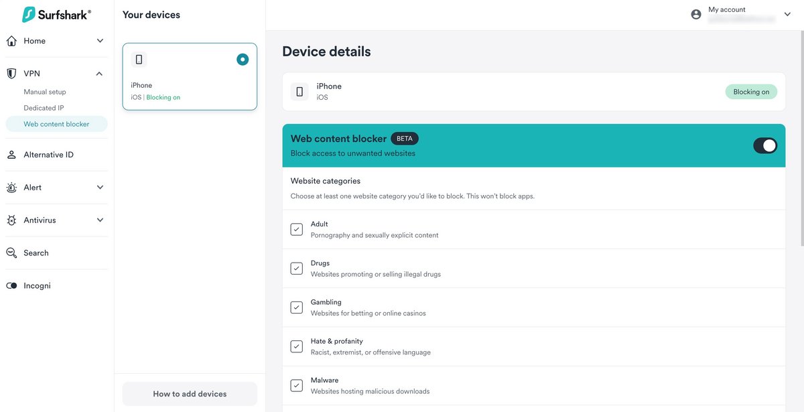Image resolution: width=804 pixels, height=412 pixels.
Task: Click the VPN shield icon
Action: coord(11,74)
